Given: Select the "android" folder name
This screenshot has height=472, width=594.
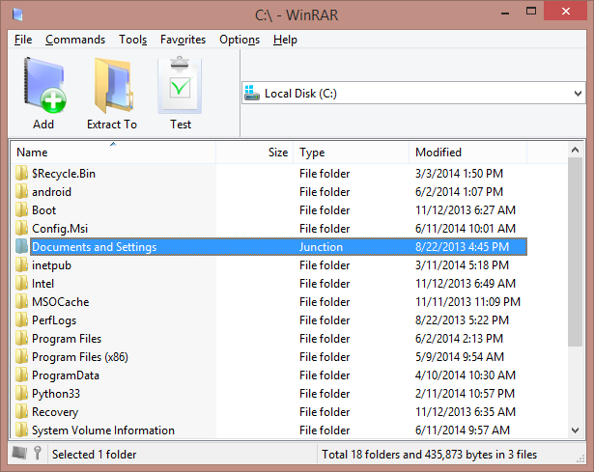Looking at the screenshot, I should click(51, 192).
